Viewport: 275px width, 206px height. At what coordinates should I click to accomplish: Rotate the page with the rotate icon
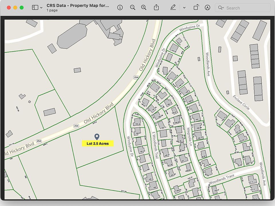(196, 8)
